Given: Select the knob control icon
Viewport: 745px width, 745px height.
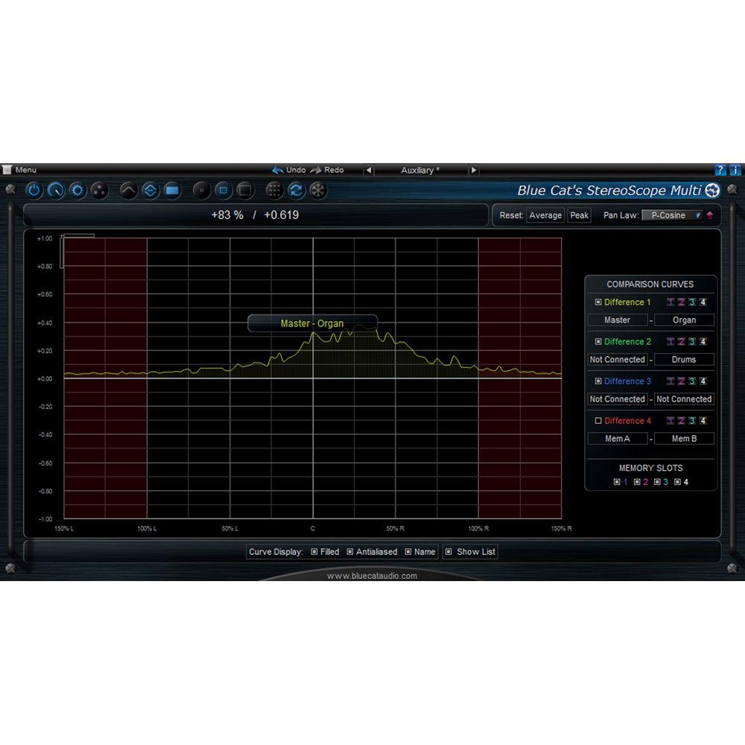Looking at the screenshot, I should coord(57,191).
